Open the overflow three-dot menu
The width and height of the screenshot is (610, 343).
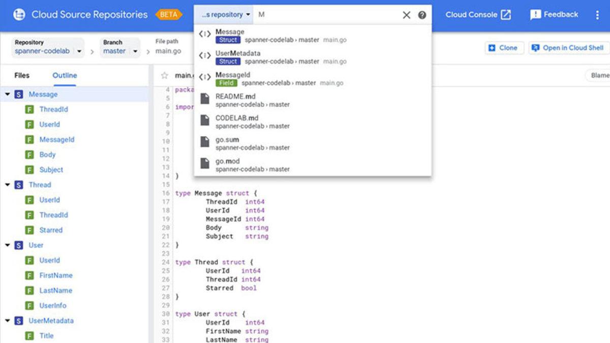click(598, 14)
